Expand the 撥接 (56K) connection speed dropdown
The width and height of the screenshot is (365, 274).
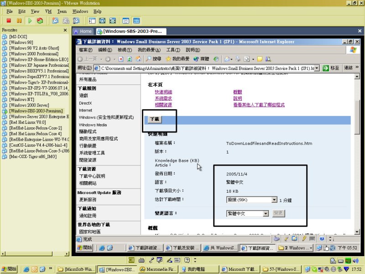(x=275, y=200)
